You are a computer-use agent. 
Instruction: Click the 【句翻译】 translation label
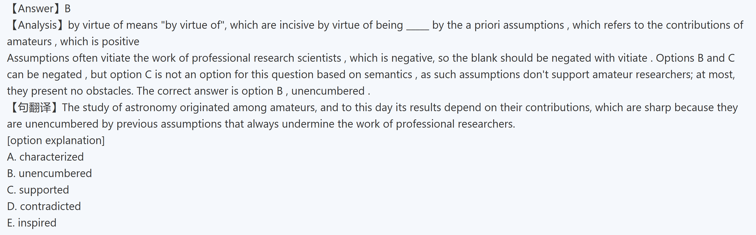(x=34, y=108)
